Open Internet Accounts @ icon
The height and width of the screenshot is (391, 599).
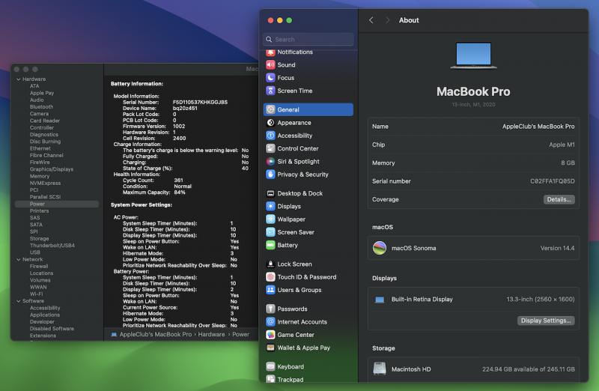(270, 322)
